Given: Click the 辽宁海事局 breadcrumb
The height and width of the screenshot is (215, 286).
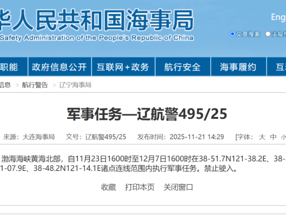Looking at the screenshot, I should click(75, 85).
